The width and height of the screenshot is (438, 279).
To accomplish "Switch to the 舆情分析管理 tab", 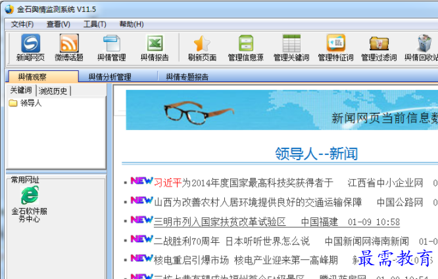I will point(110,77).
